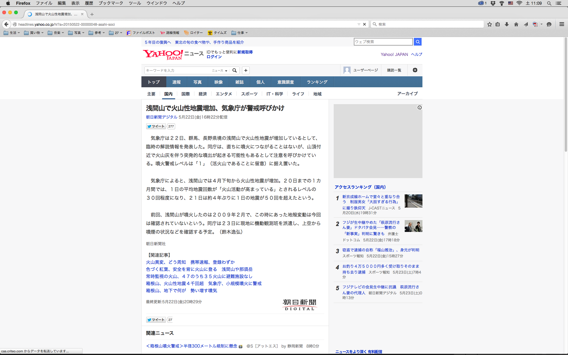Switch to the ランキング navigation tab
Screen dimensions: 568x355
(317, 82)
